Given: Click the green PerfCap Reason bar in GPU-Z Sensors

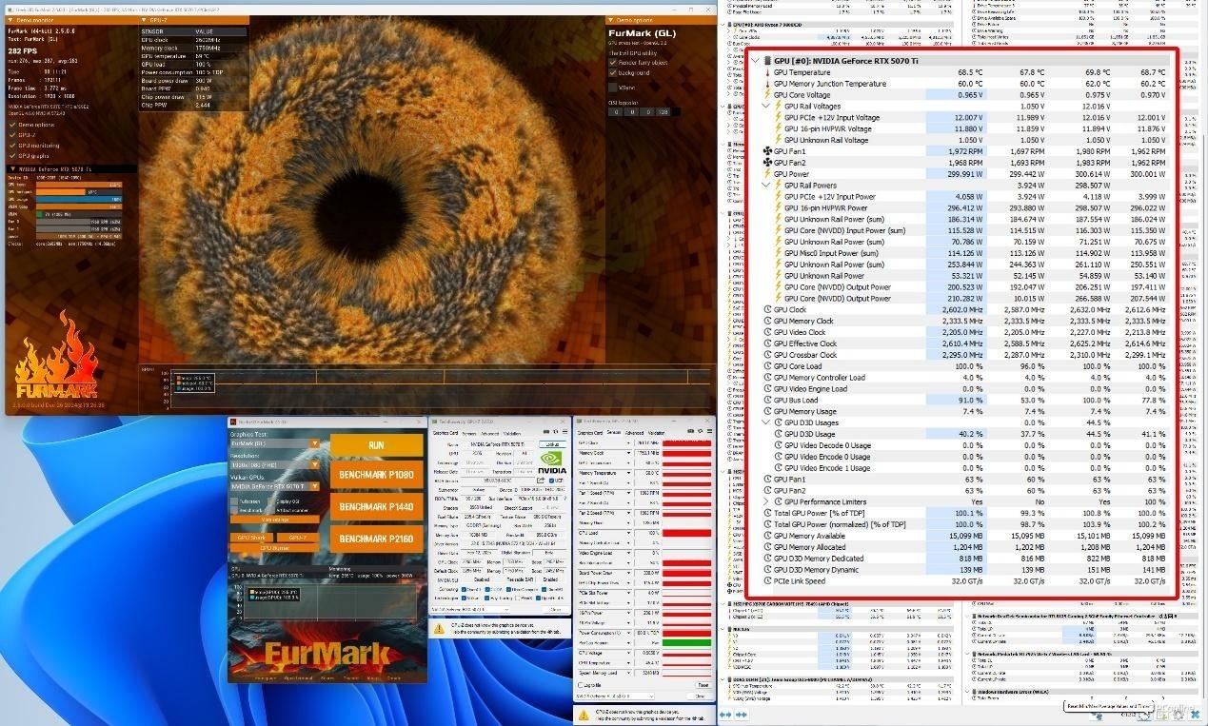Looking at the screenshot, I should click(x=686, y=642).
